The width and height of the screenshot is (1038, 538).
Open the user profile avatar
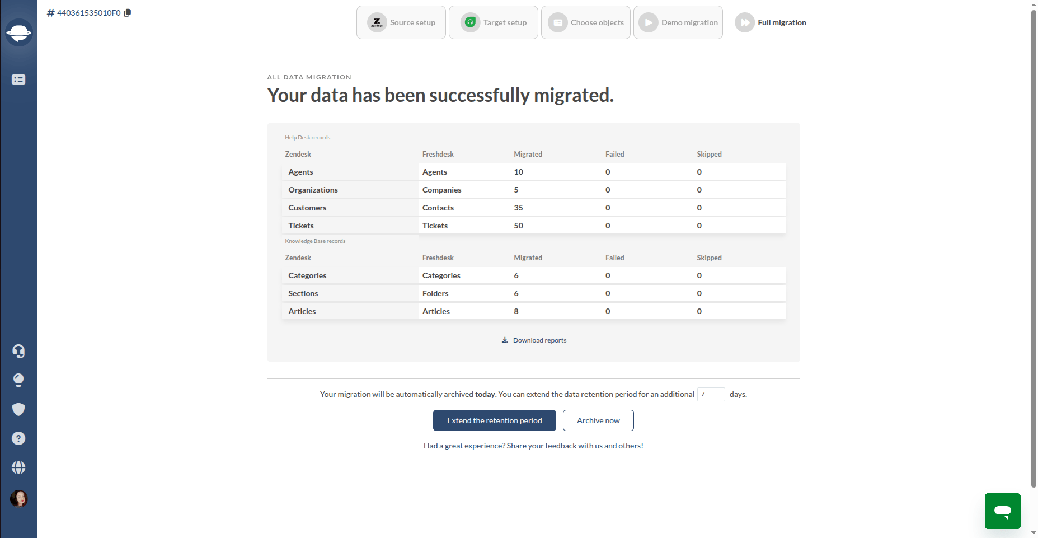[18, 498]
